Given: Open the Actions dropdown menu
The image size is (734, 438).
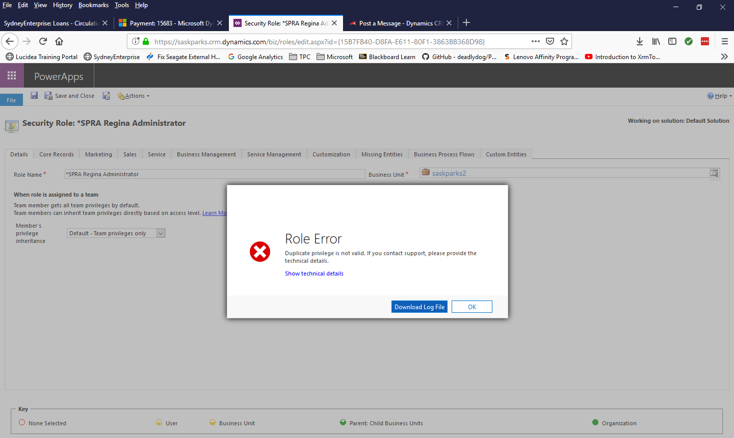Looking at the screenshot, I should click(134, 96).
